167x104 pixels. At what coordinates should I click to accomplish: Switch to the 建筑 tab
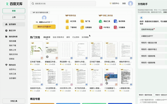[x=68, y=37]
